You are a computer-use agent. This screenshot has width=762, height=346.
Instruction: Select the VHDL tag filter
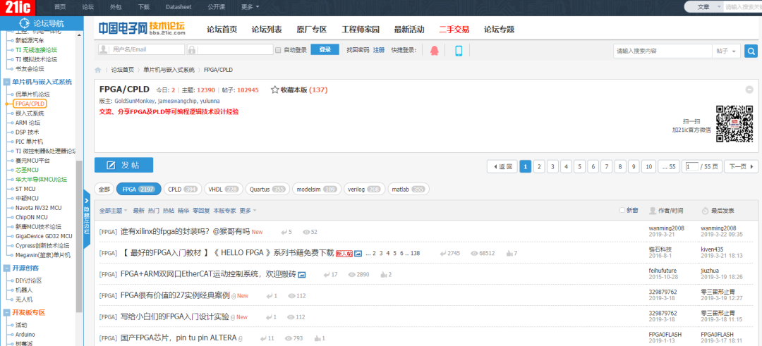pos(223,190)
